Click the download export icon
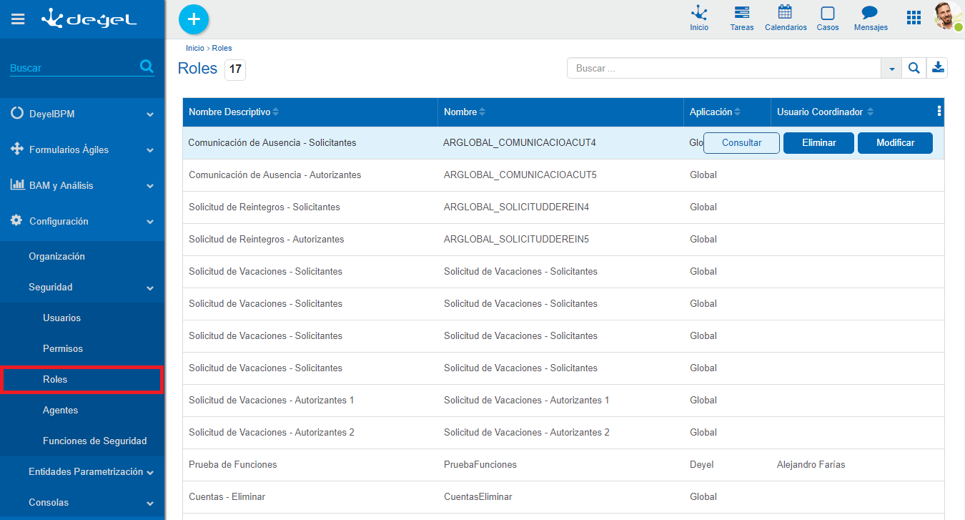This screenshot has width=965, height=520. [938, 68]
